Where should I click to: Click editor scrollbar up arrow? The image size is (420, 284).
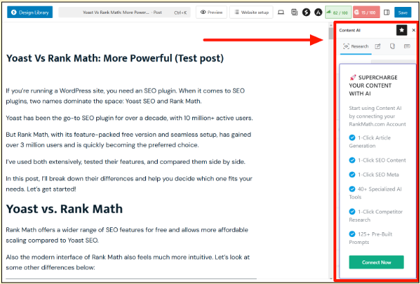click(331, 25)
